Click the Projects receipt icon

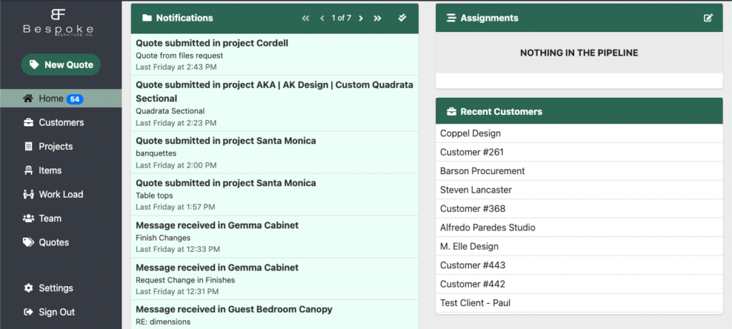click(29, 146)
